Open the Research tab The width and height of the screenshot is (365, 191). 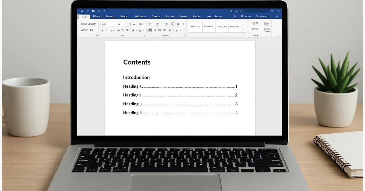(x=110, y=16)
